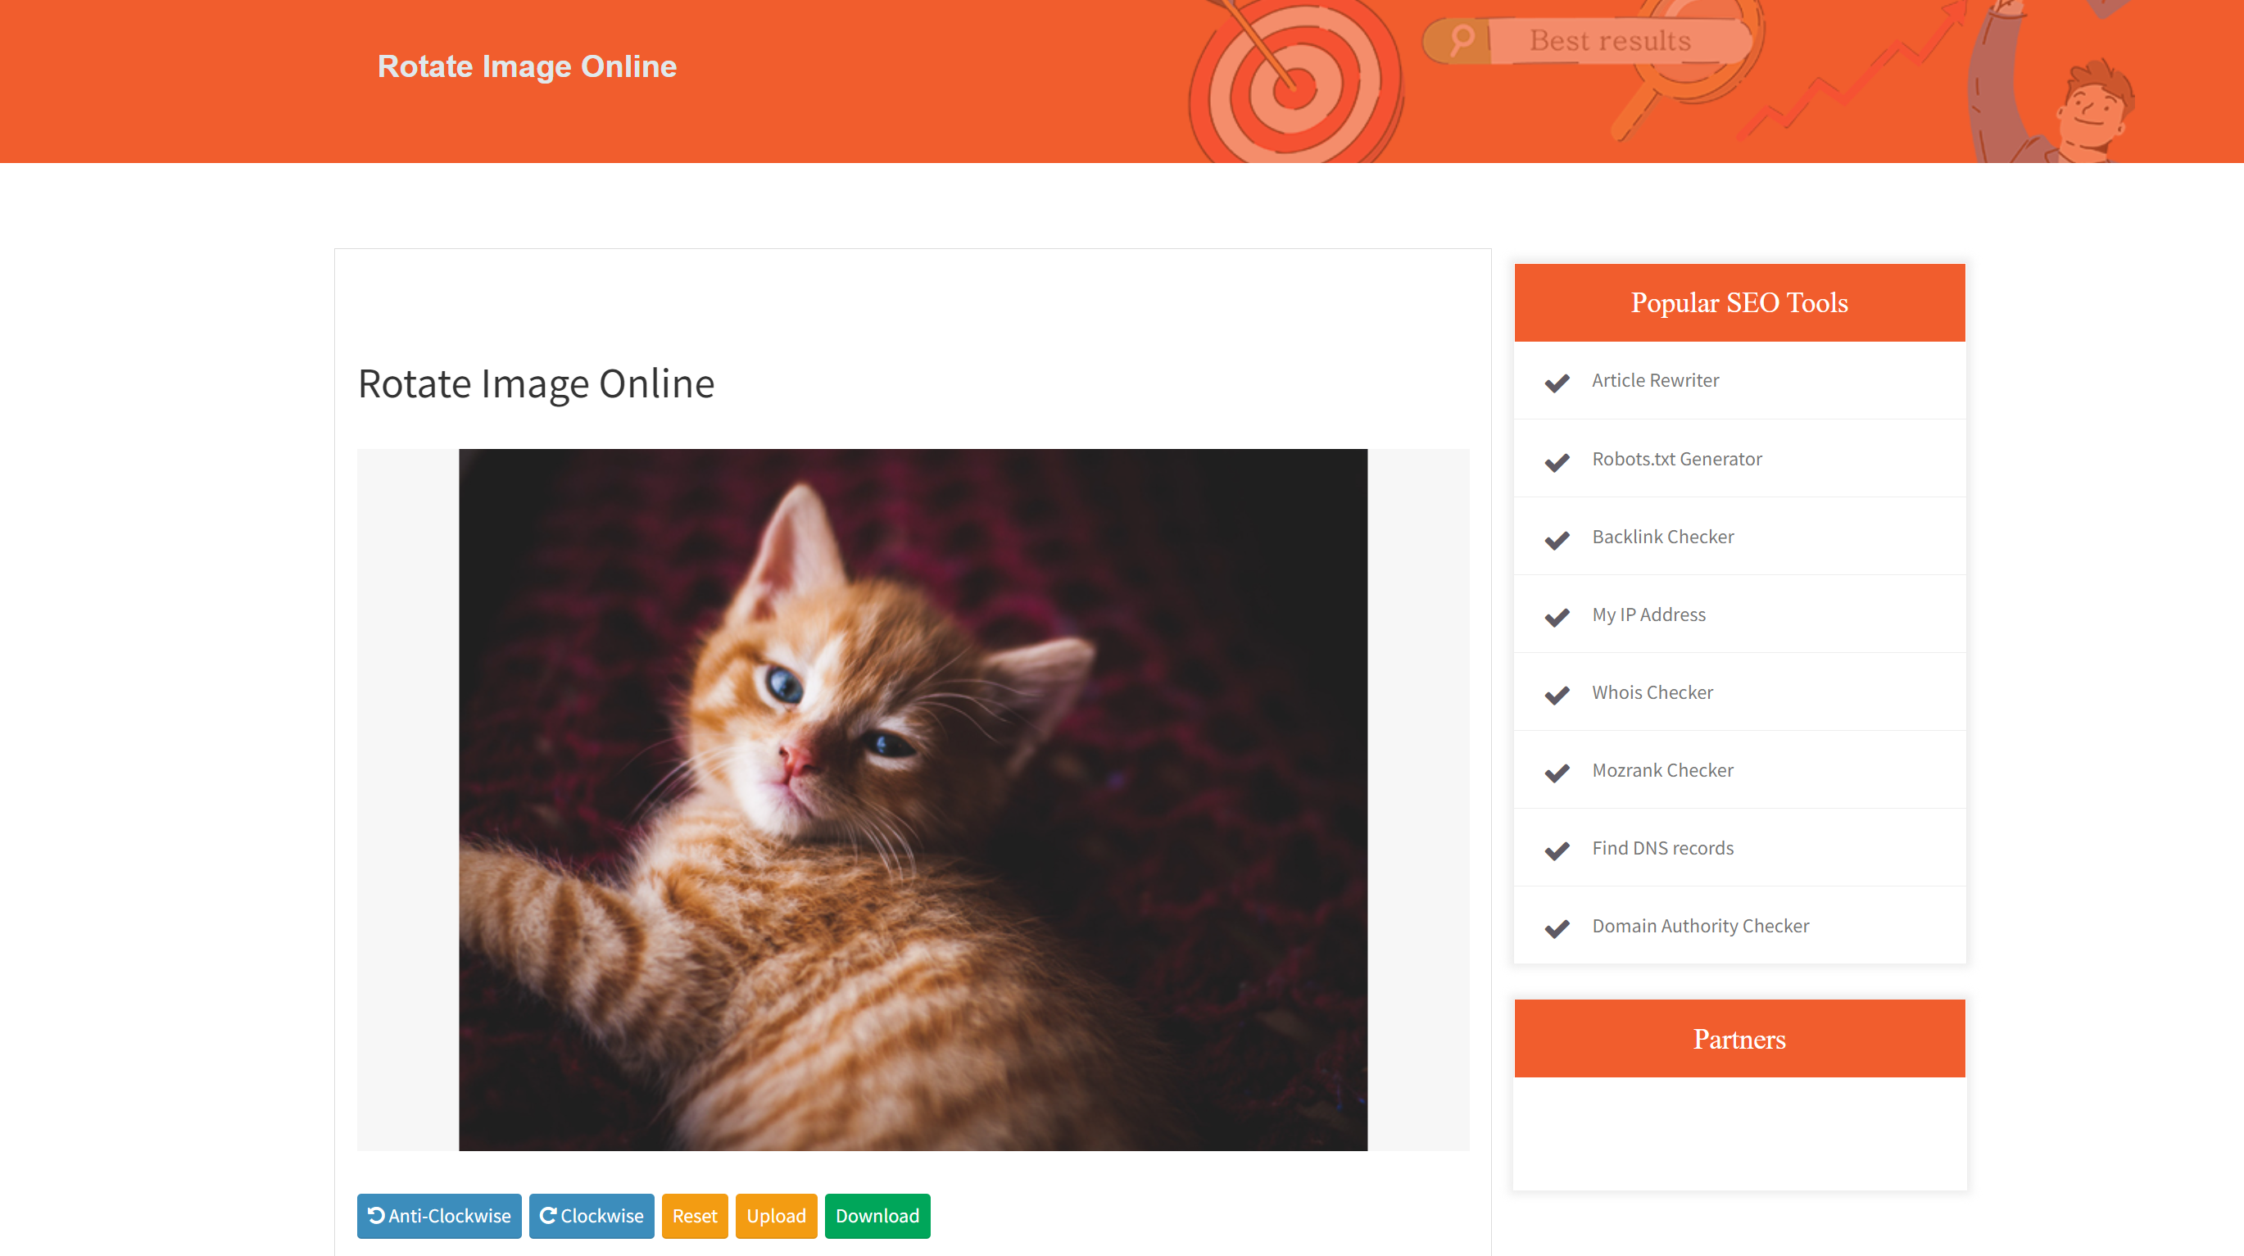Click the Upload button icon
Image resolution: width=2244 pixels, height=1256 pixels.
[x=777, y=1216]
